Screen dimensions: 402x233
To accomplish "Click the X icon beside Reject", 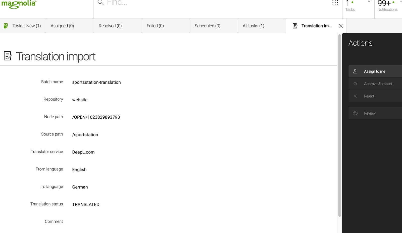I will point(355,96).
